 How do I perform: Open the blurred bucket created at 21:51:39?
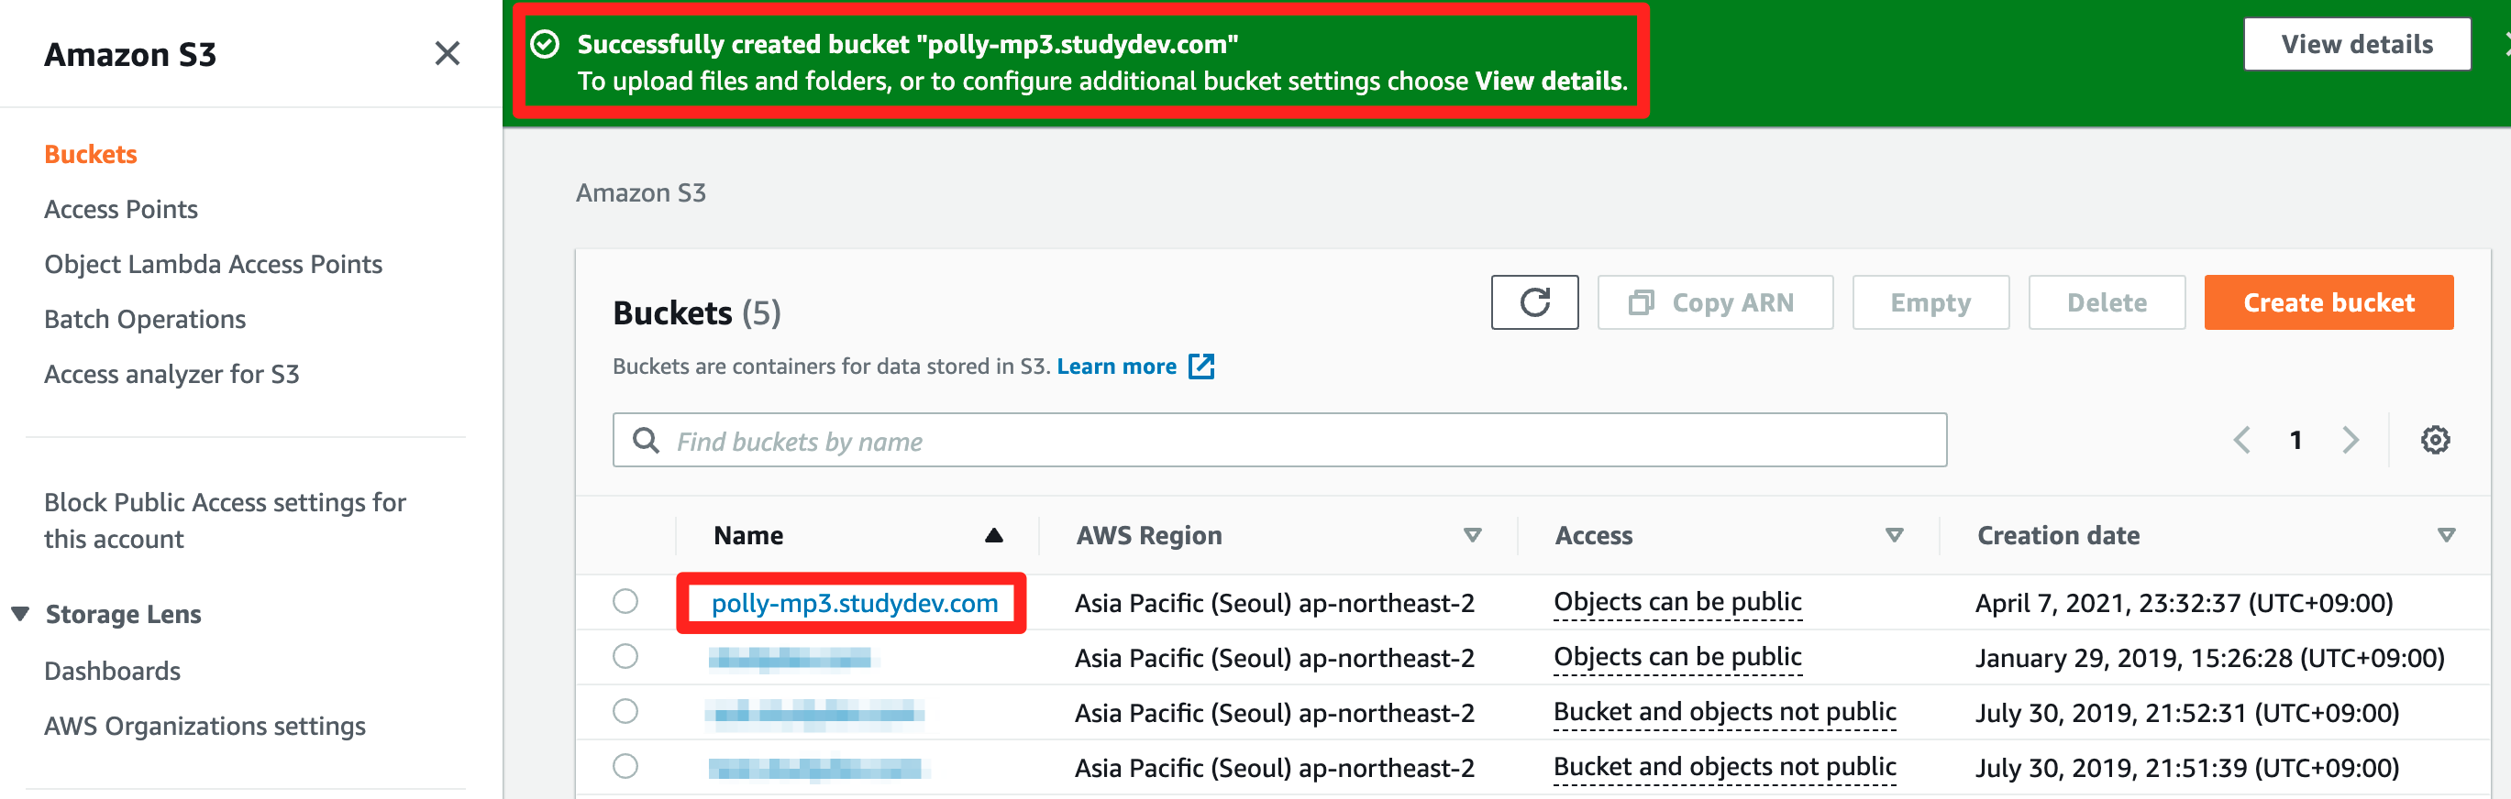coord(817,769)
